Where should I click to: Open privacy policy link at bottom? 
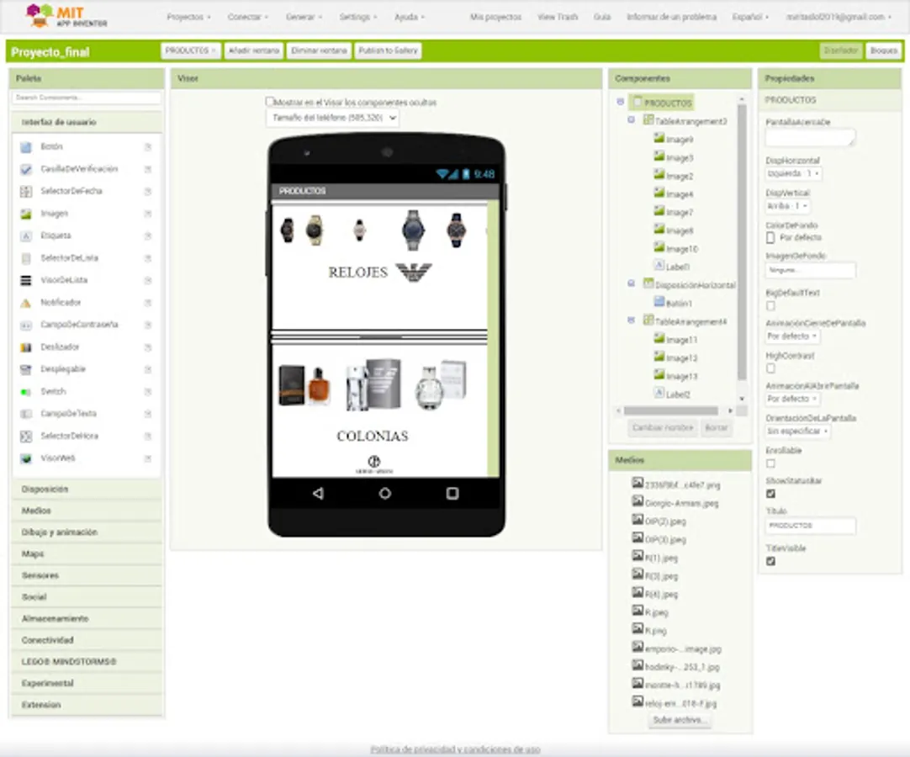(455, 749)
